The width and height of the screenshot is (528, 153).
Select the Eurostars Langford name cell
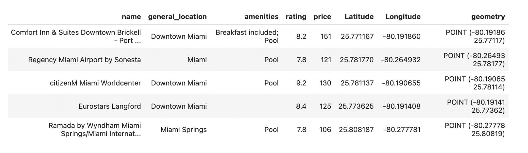(110, 106)
